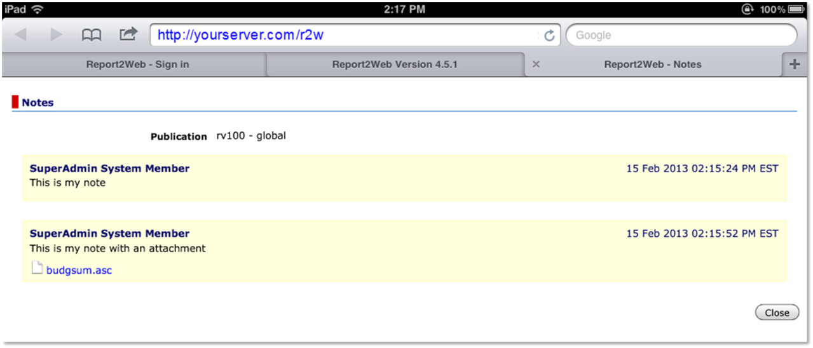This screenshot has height=348, width=813.
Task: Click the 'rv100 - global' publication value
Action: click(x=251, y=135)
